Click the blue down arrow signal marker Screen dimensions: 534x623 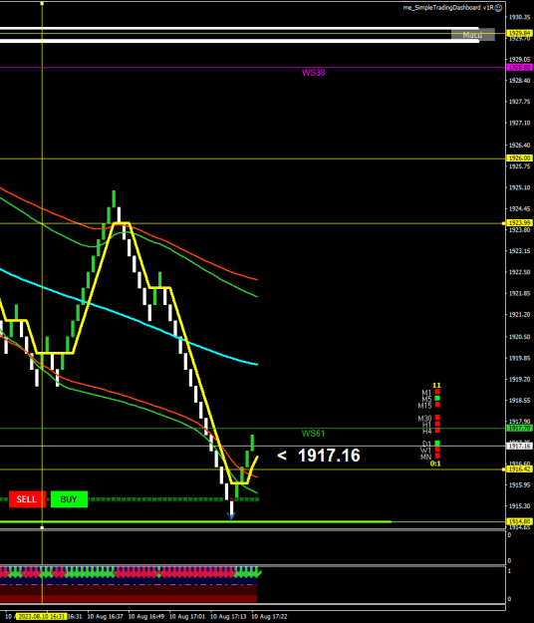point(231,515)
